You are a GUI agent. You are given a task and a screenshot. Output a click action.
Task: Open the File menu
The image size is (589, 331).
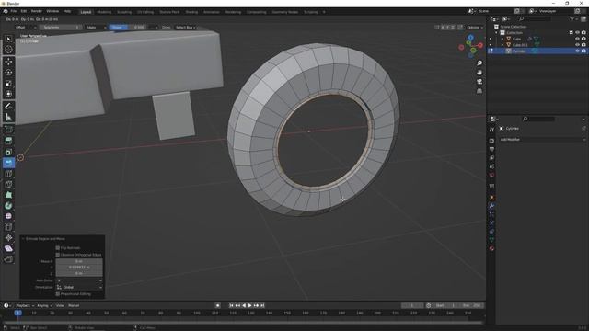click(x=14, y=11)
